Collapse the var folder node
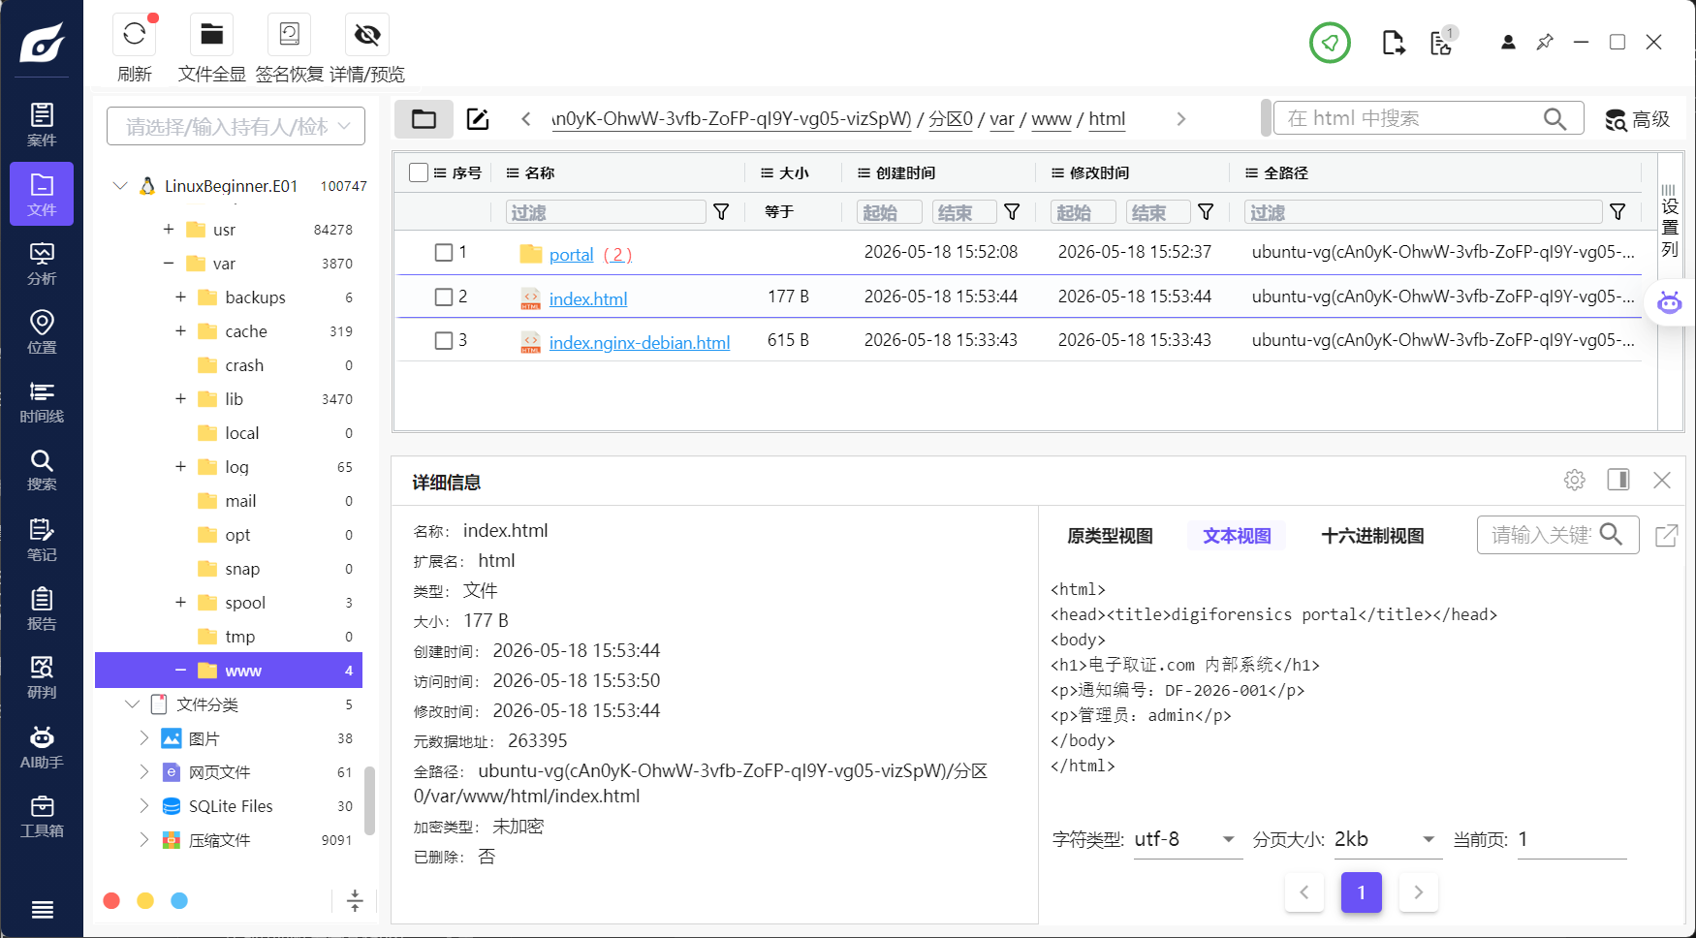The height and width of the screenshot is (938, 1696). click(x=169, y=263)
